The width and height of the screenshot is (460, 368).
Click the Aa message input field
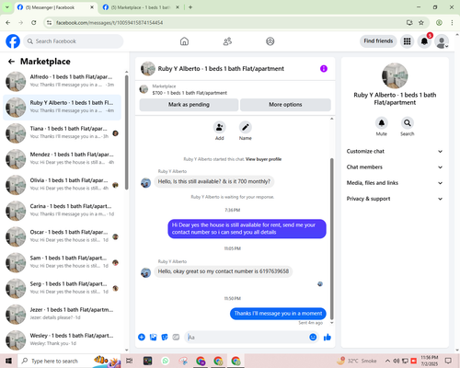(247, 338)
